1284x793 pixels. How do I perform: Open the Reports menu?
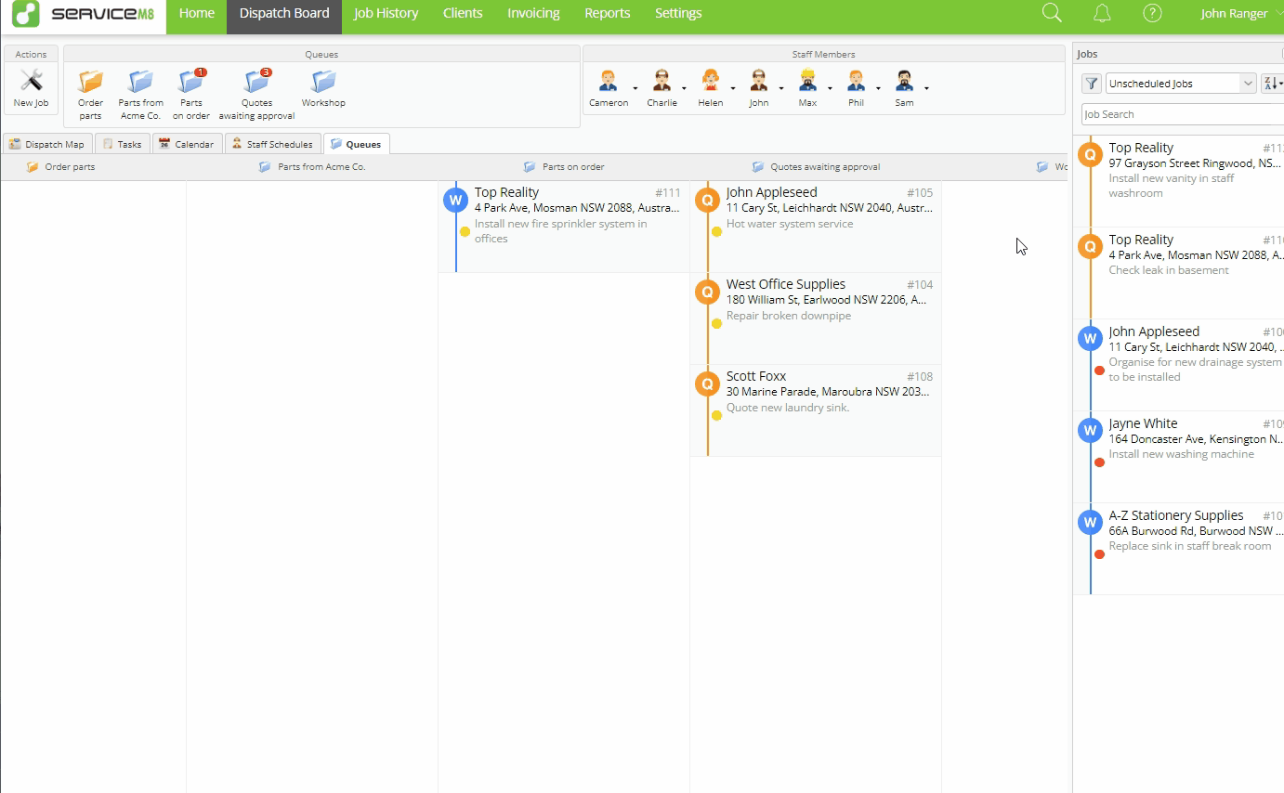point(608,14)
